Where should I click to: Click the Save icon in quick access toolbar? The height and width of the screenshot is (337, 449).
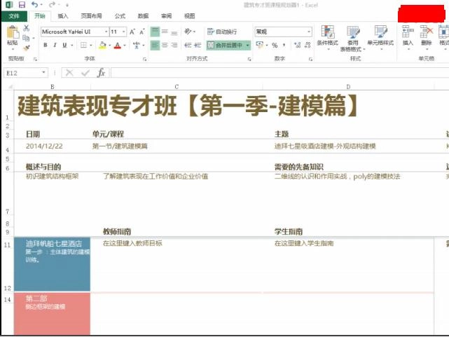21,5
